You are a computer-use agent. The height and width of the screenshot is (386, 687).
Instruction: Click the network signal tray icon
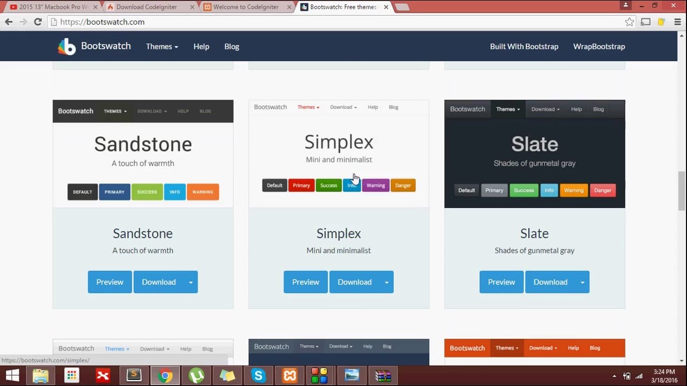coord(639,376)
